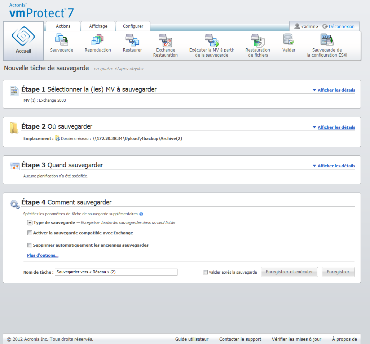Image resolution: width=370 pixels, height=344 pixels.
Task: Click the Enregistrer button
Action: tap(338, 272)
